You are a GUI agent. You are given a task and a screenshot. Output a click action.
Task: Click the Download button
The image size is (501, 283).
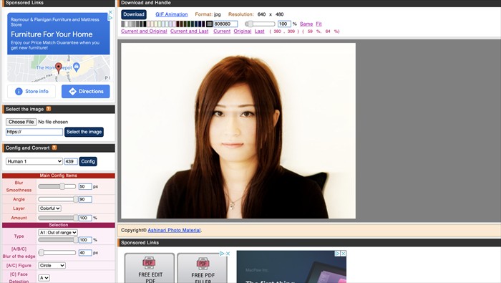point(134,14)
